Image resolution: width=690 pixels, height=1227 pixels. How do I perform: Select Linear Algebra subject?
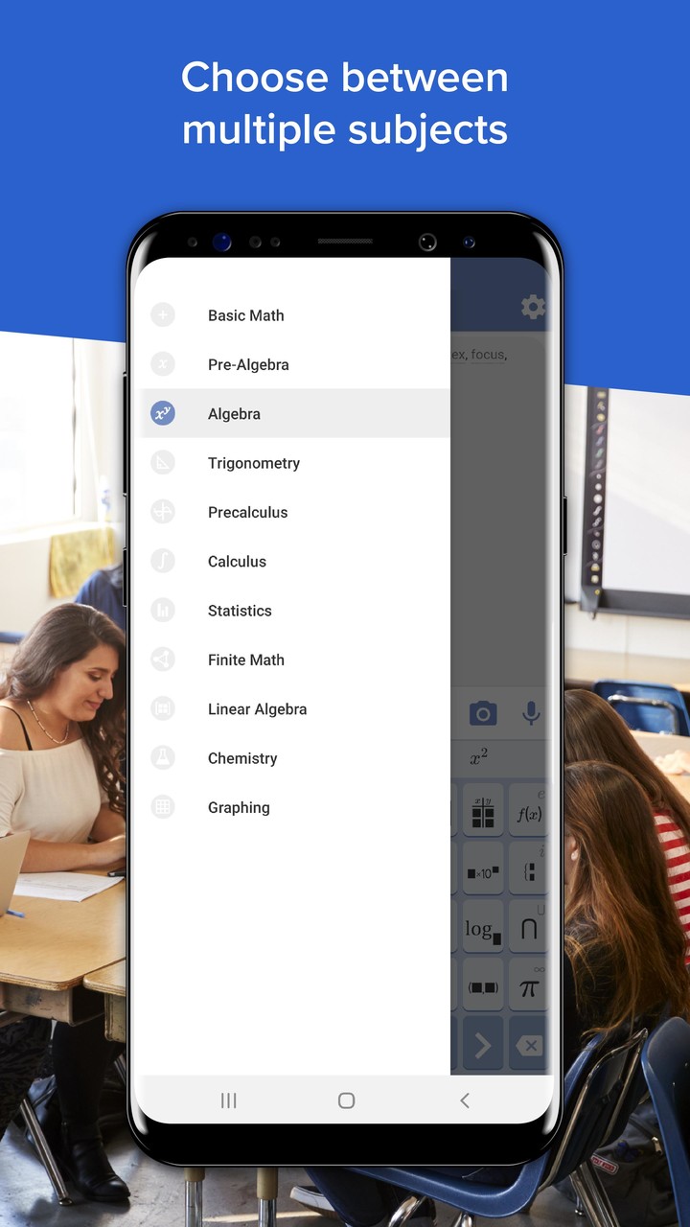257,709
